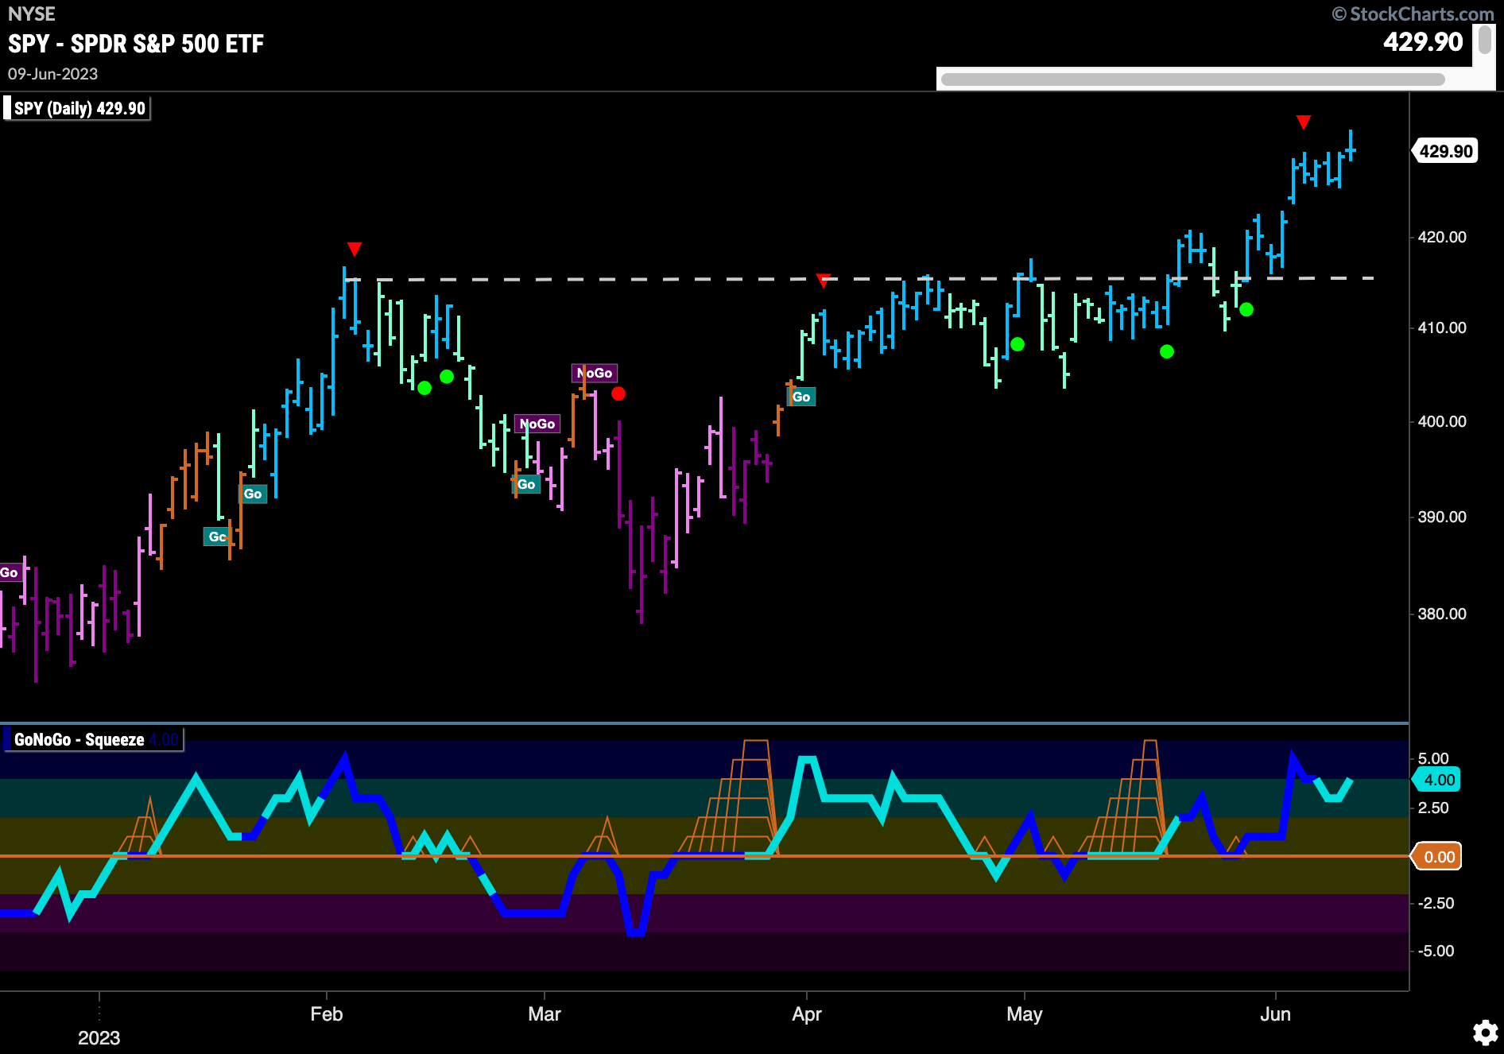Click the Apr label on time axis

(x=807, y=1014)
